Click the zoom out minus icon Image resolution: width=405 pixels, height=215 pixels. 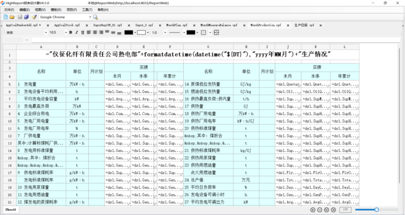320,210
